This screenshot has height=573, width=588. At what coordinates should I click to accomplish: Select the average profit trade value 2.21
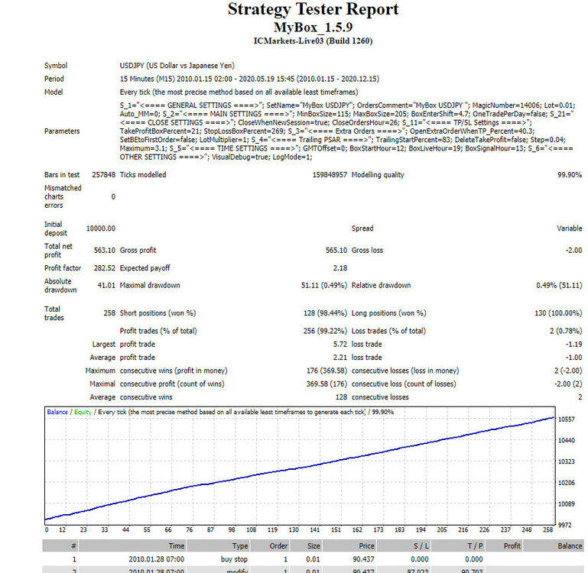(339, 357)
